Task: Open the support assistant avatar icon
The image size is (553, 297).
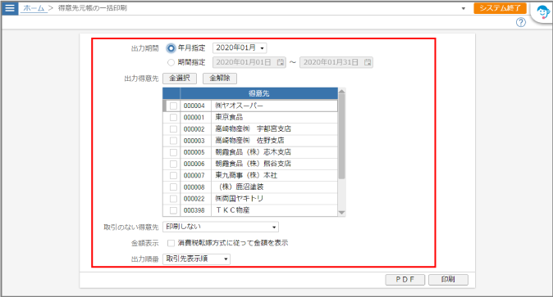Action: pos(543,12)
